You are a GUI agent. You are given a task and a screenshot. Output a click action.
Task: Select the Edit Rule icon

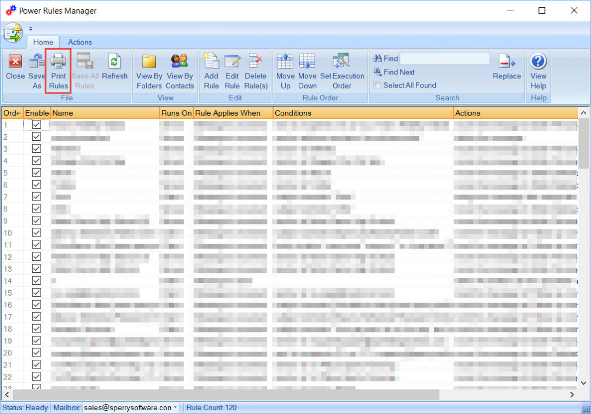tap(232, 71)
